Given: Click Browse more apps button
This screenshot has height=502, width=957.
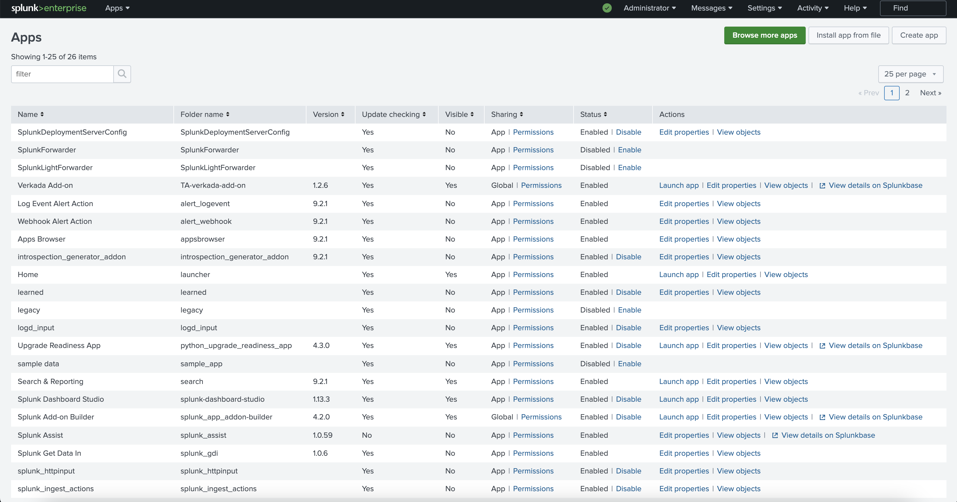Looking at the screenshot, I should click(764, 35).
